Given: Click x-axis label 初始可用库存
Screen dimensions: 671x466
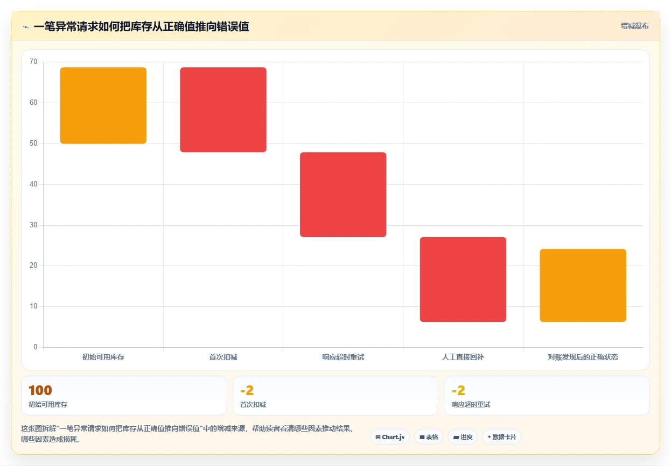Looking at the screenshot, I should [103, 357].
